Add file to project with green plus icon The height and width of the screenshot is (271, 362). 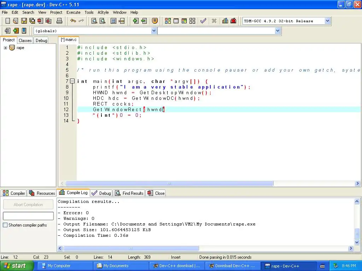[x=135, y=21]
